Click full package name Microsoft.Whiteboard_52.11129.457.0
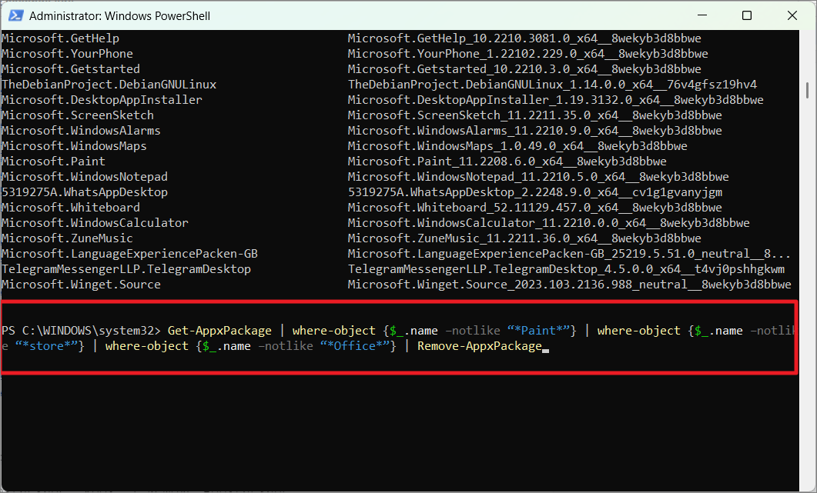 click(534, 207)
